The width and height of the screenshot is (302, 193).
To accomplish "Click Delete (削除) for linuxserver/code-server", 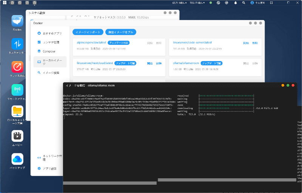I will pos(255,43).
